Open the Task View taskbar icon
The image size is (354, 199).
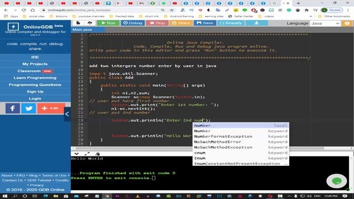click(34, 196)
